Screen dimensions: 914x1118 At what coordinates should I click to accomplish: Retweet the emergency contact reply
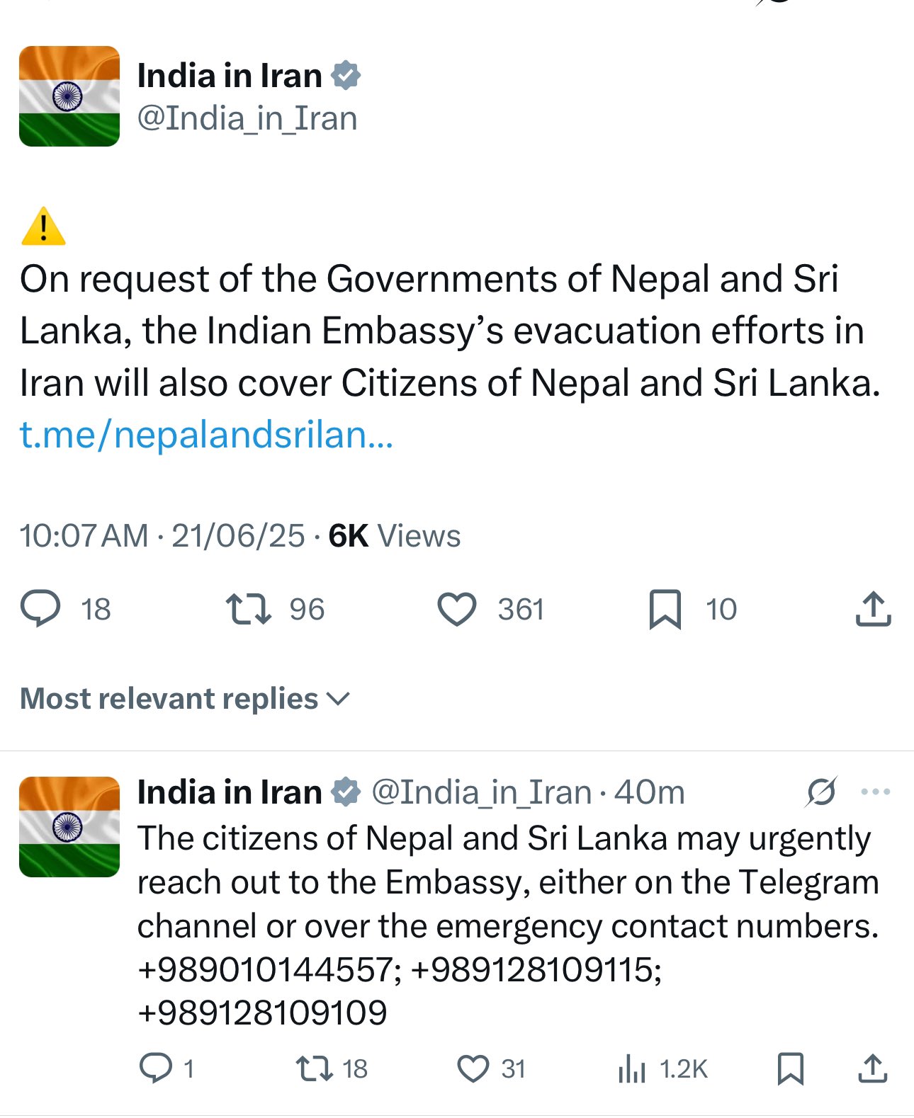[314, 1068]
